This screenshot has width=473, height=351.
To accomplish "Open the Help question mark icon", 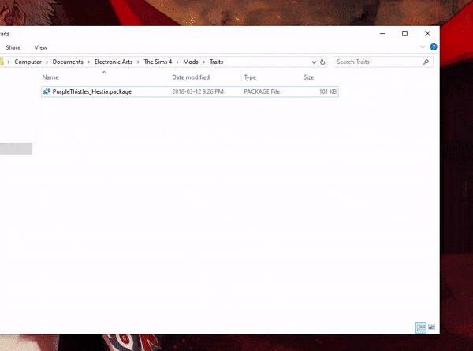I will click(434, 47).
